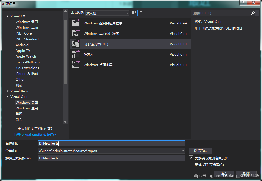This screenshot has height=181, width=262.
Task: Click the 确定 confirm button
Action: point(224,174)
